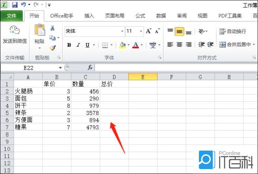Open the 剪贴板 dialog launcher

tap(59, 57)
